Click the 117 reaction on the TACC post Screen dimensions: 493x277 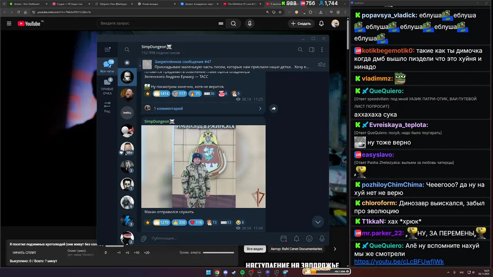pos(179,93)
